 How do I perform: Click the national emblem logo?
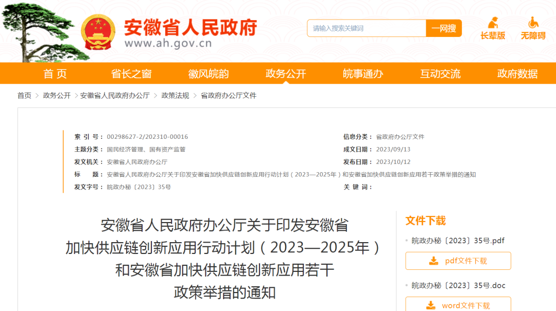[99, 31]
